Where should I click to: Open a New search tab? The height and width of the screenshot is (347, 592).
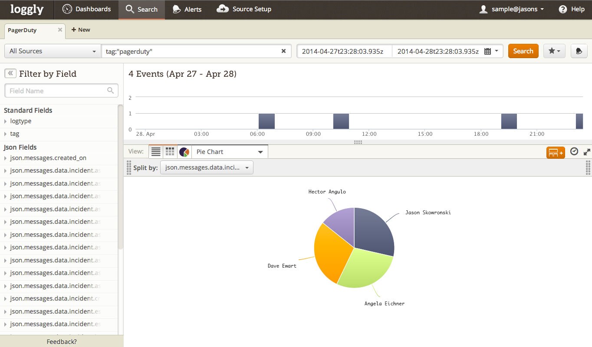tap(81, 30)
